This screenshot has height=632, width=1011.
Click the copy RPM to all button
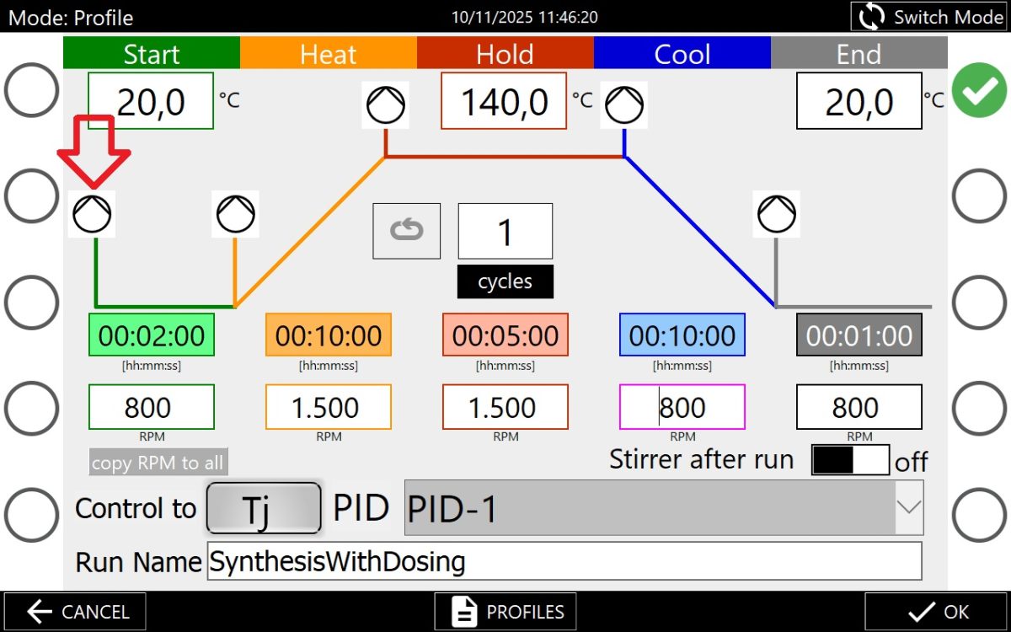click(159, 463)
